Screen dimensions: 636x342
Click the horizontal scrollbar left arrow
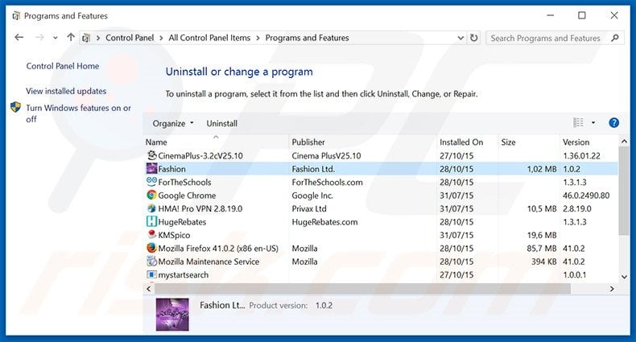pos(148,289)
